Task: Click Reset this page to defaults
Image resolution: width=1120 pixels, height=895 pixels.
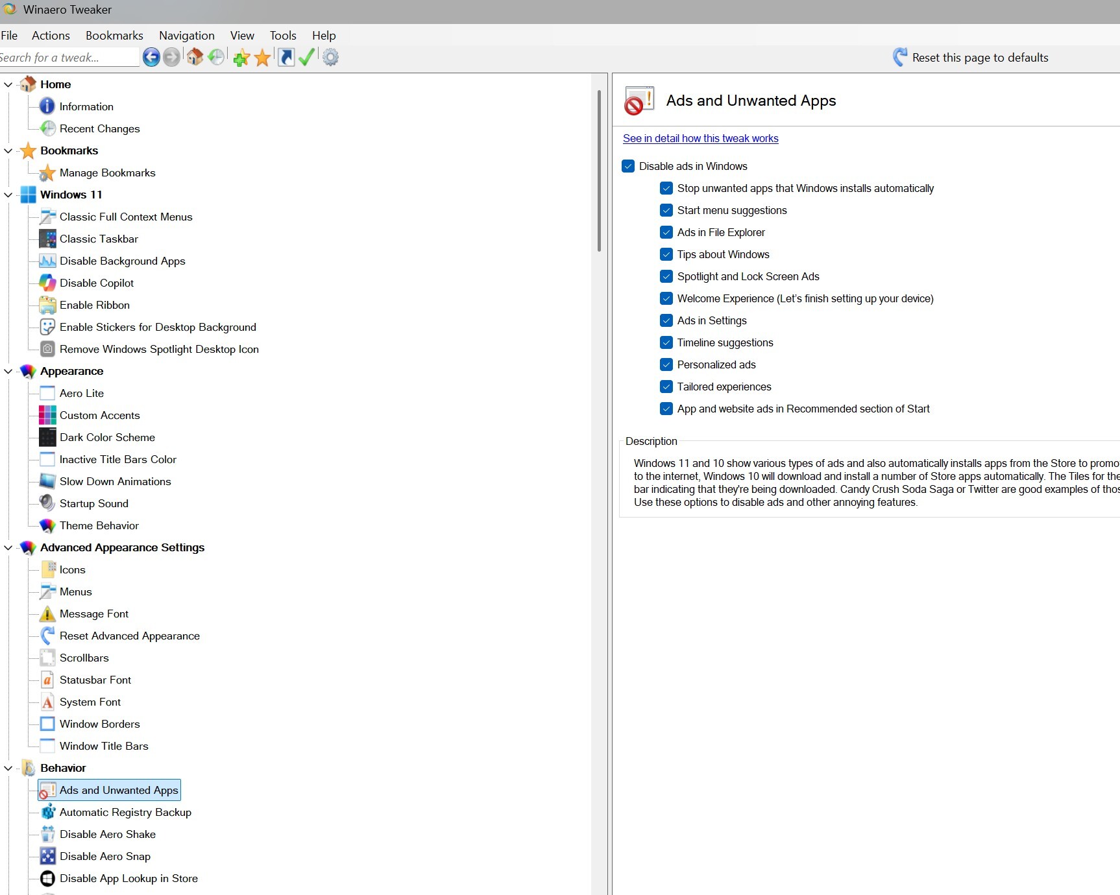Action: point(979,58)
